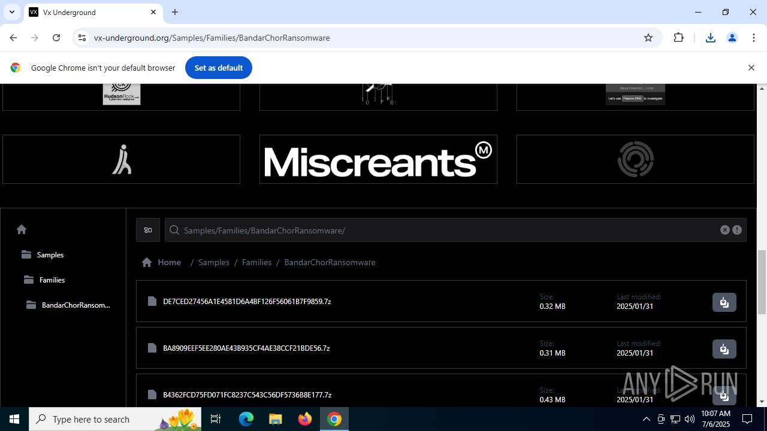Open file DE7CED27456A1E4581D6A4BF126F56061B7F9859.7z
The width and height of the screenshot is (767, 431).
[x=247, y=301]
